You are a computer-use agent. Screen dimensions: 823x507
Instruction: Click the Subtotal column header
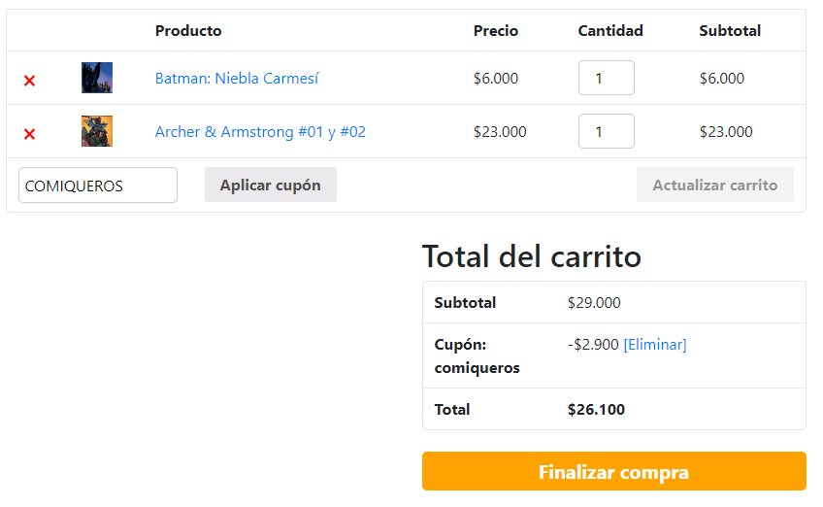click(x=730, y=31)
